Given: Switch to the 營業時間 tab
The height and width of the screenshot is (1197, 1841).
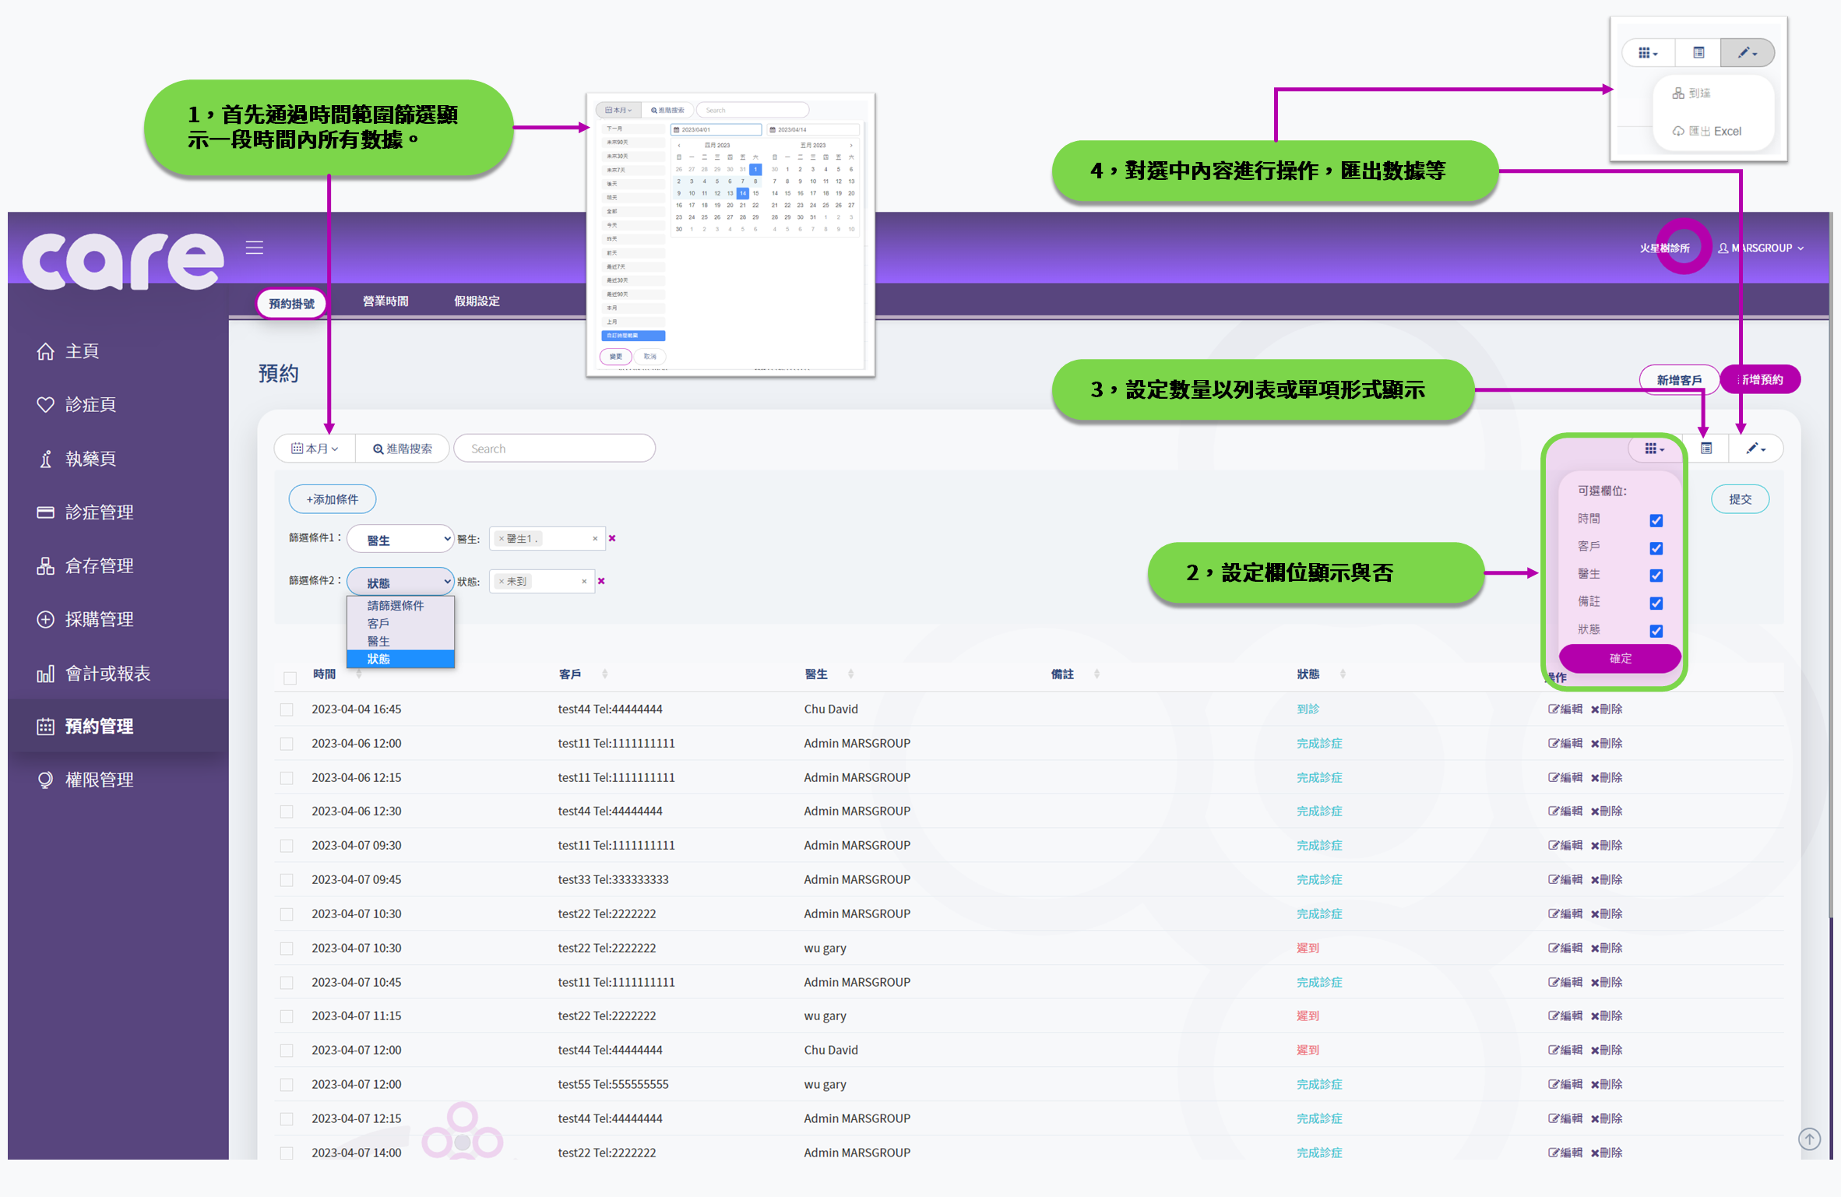Looking at the screenshot, I should pyautogui.click(x=385, y=301).
